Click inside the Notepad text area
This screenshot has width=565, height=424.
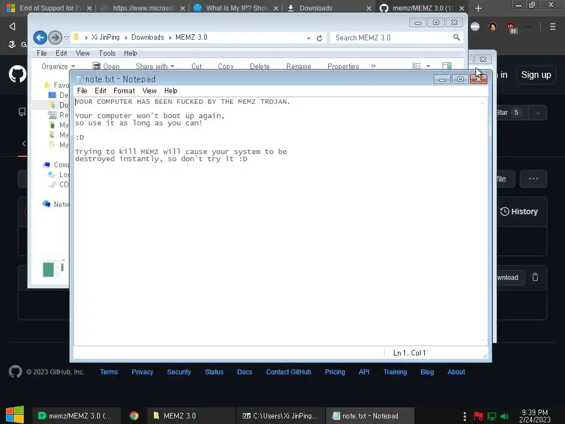[278, 221]
